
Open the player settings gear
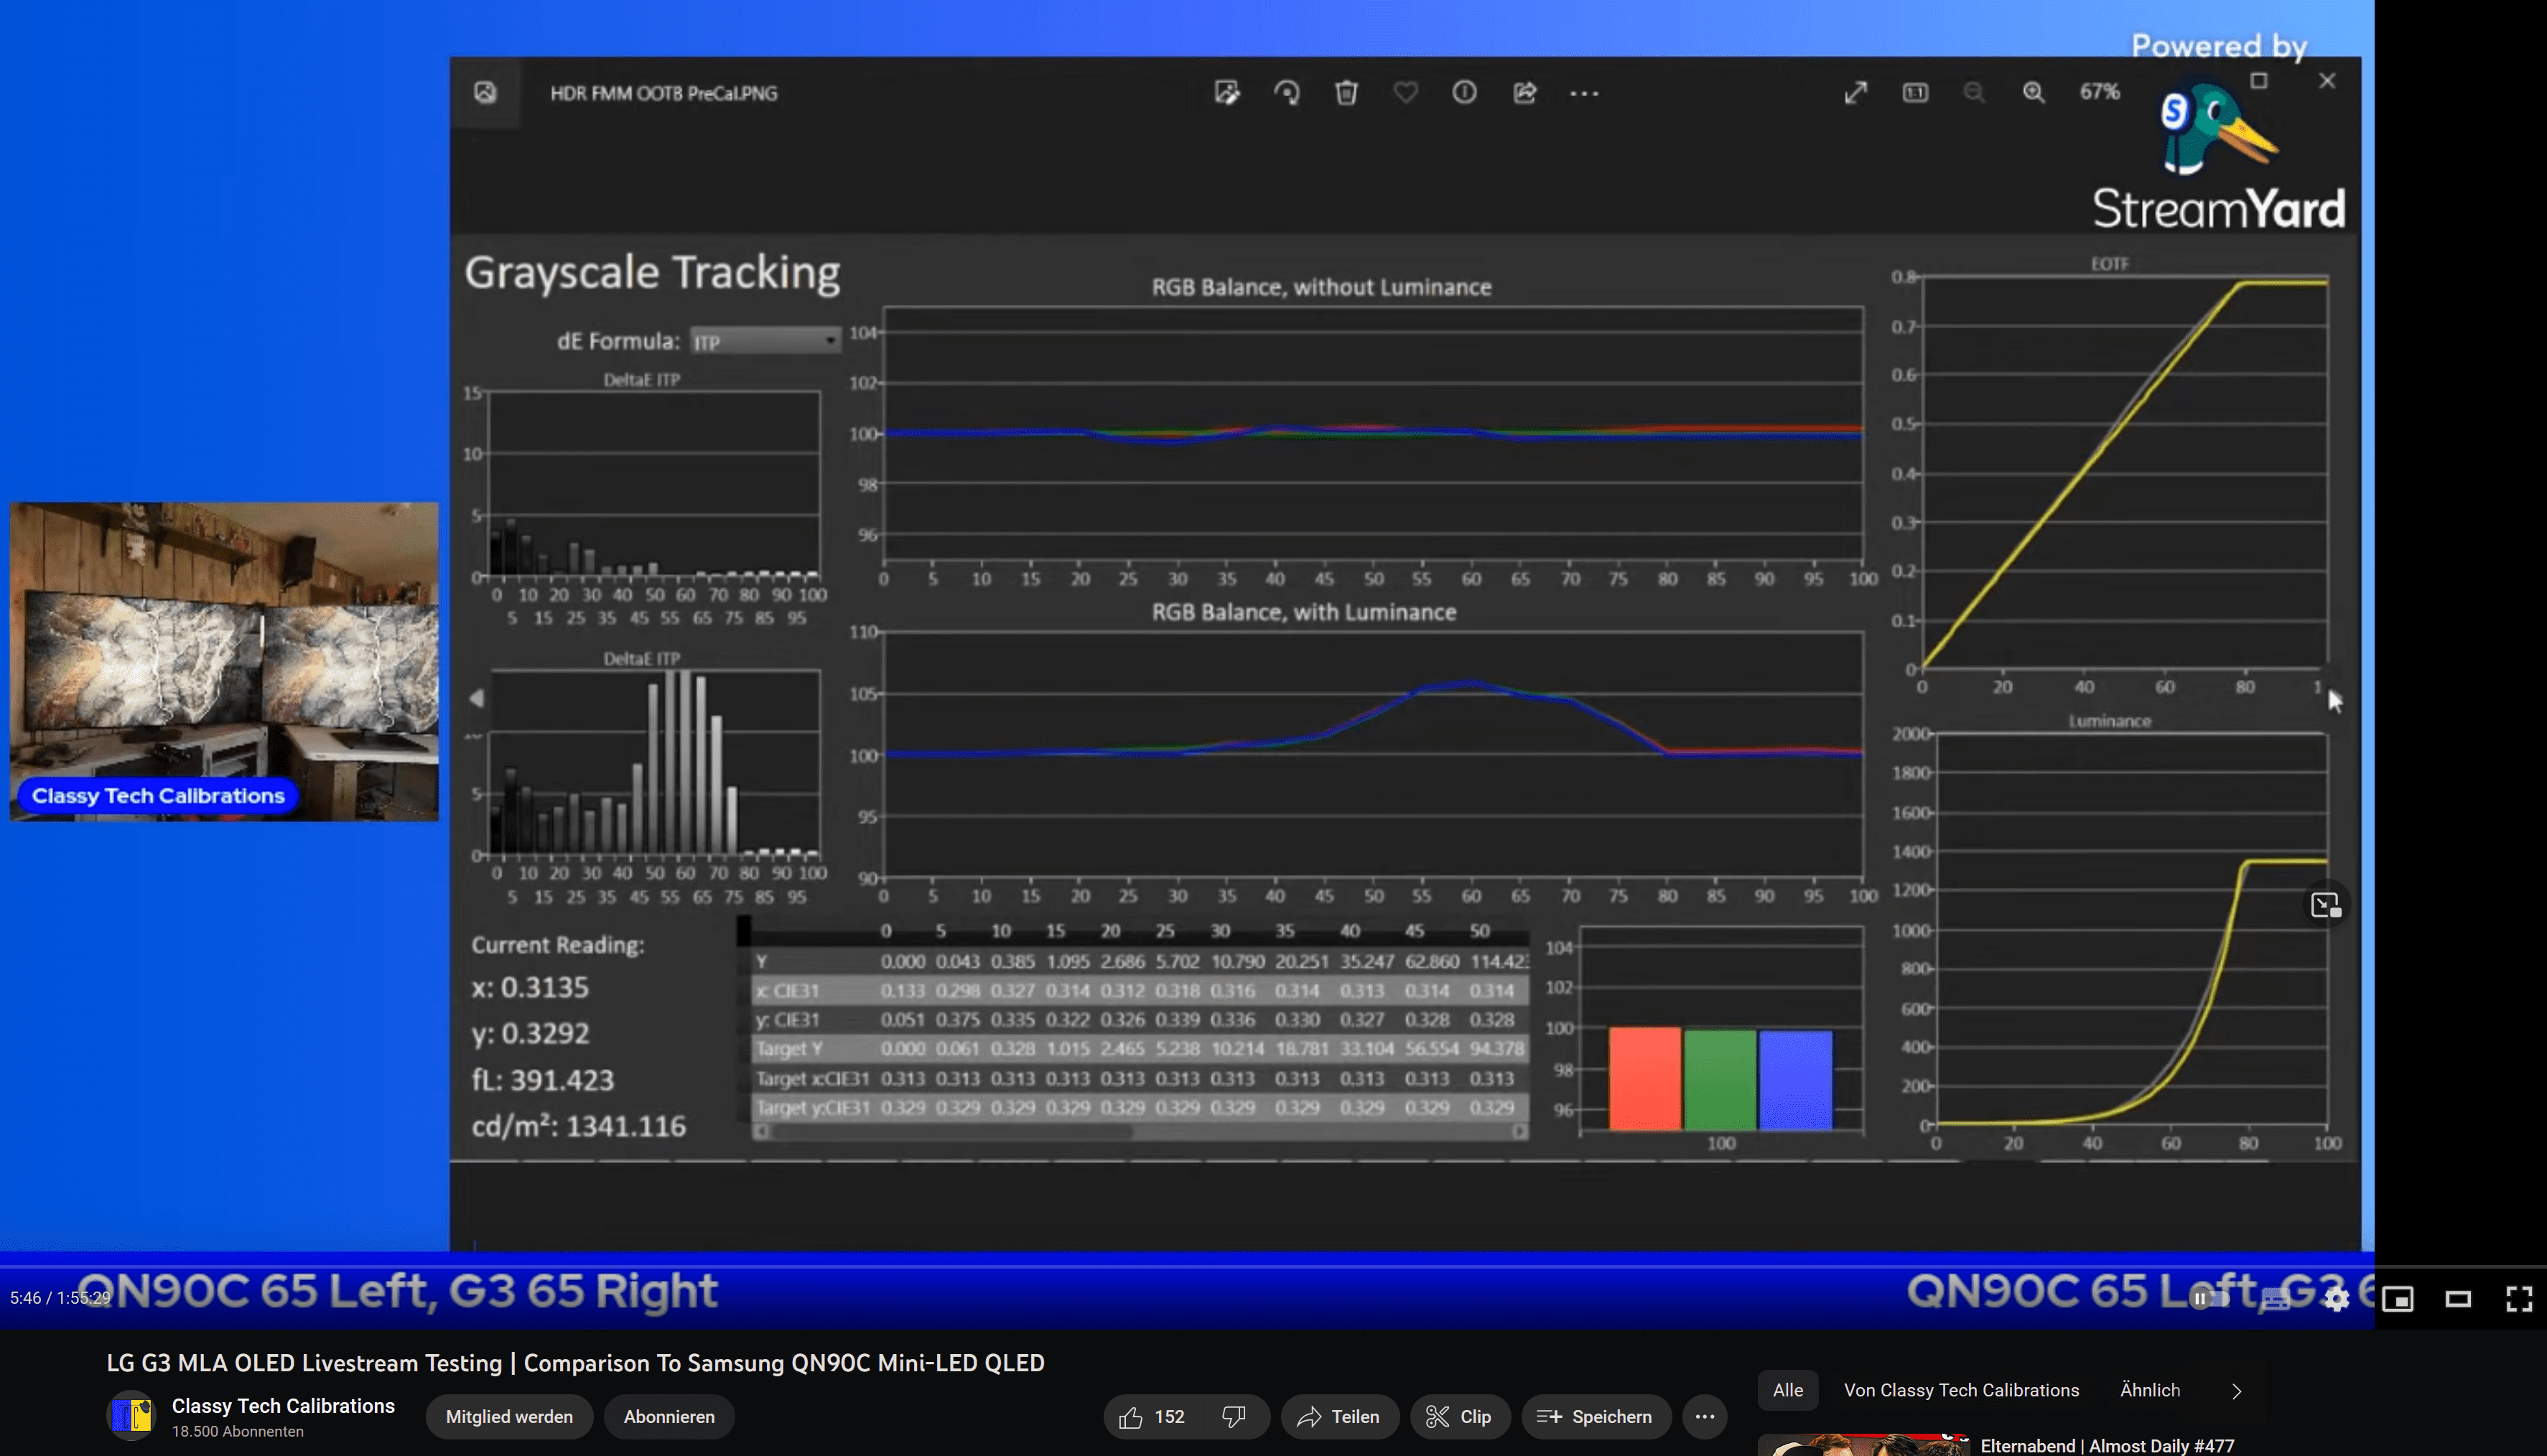point(2336,1299)
